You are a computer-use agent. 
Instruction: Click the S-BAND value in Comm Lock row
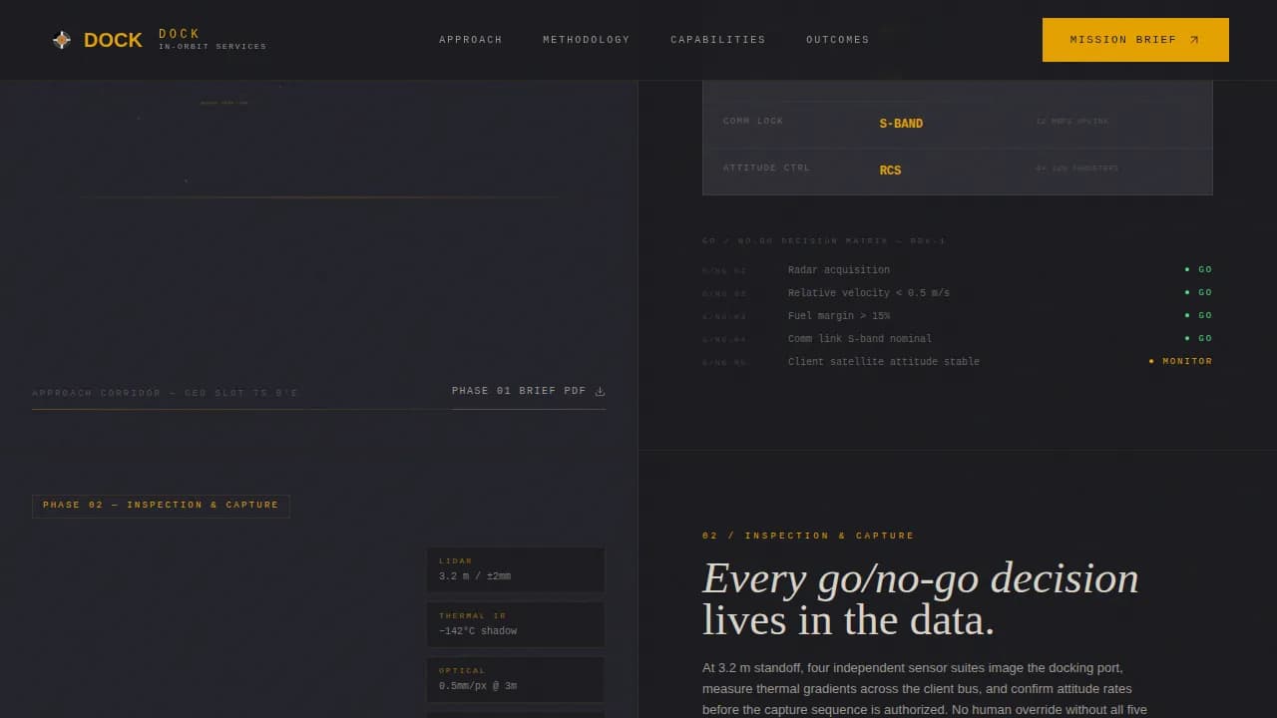click(x=901, y=124)
